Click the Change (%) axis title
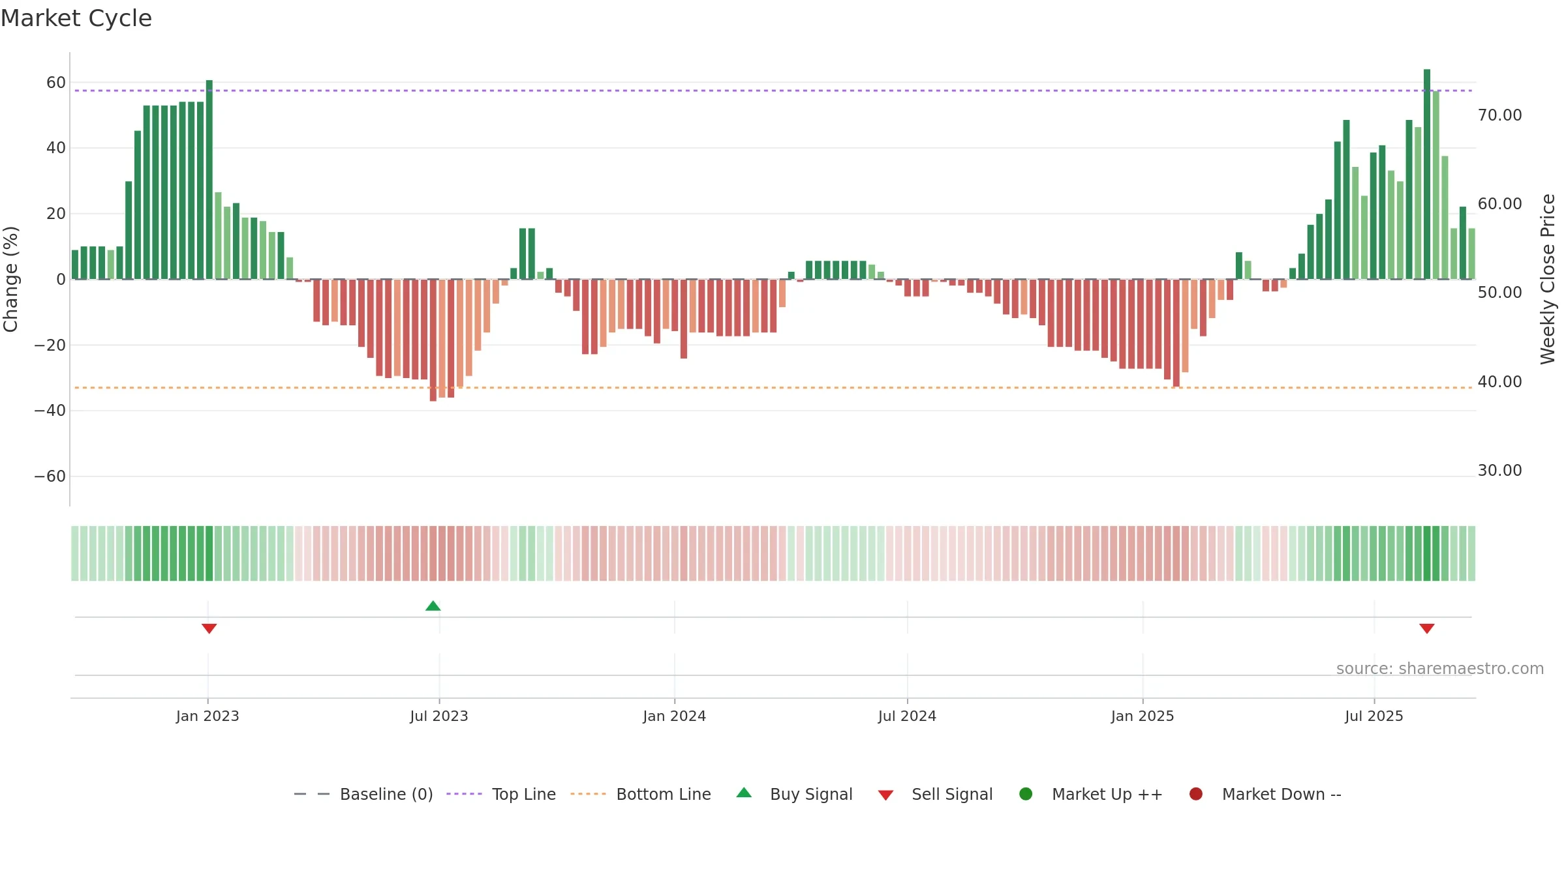Viewport: 1566px width, 880px height. pos(10,279)
